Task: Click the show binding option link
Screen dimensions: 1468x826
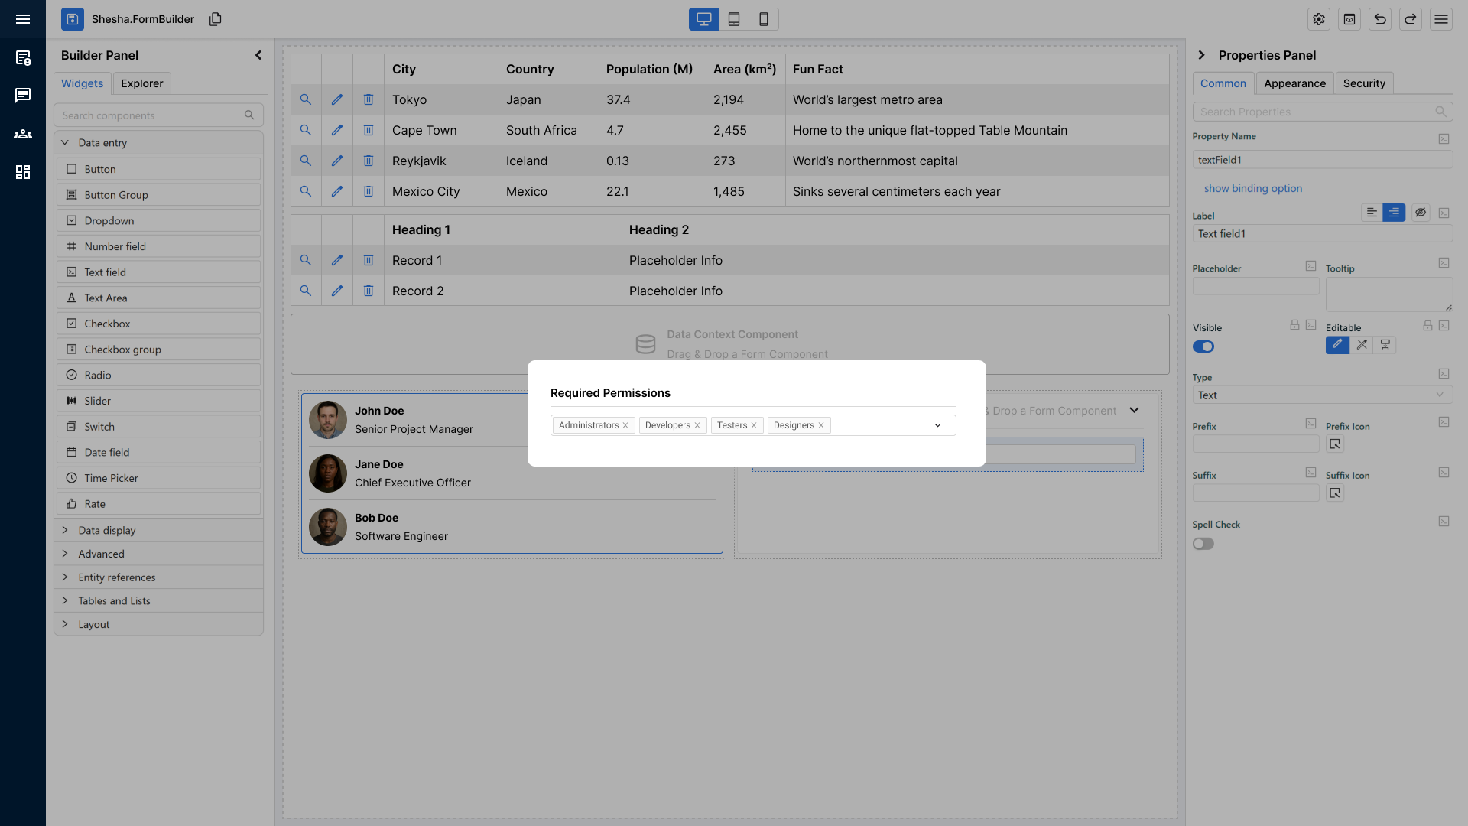Action: [x=1253, y=188]
